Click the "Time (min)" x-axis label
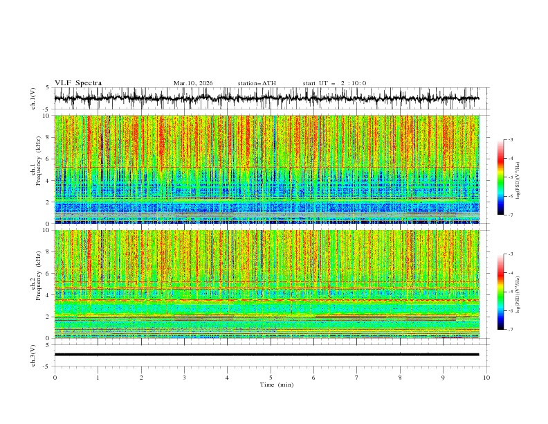 [x=277, y=385]
